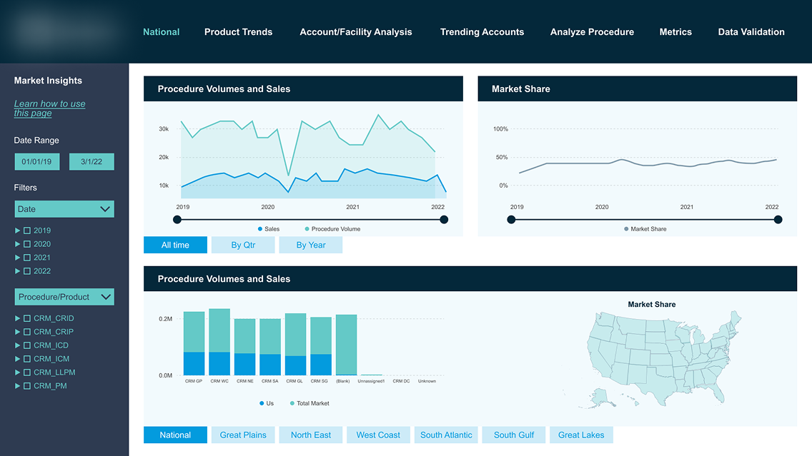Go to Trending Accounts tab
The height and width of the screenshot is (456, 812).
pos(482,32)
